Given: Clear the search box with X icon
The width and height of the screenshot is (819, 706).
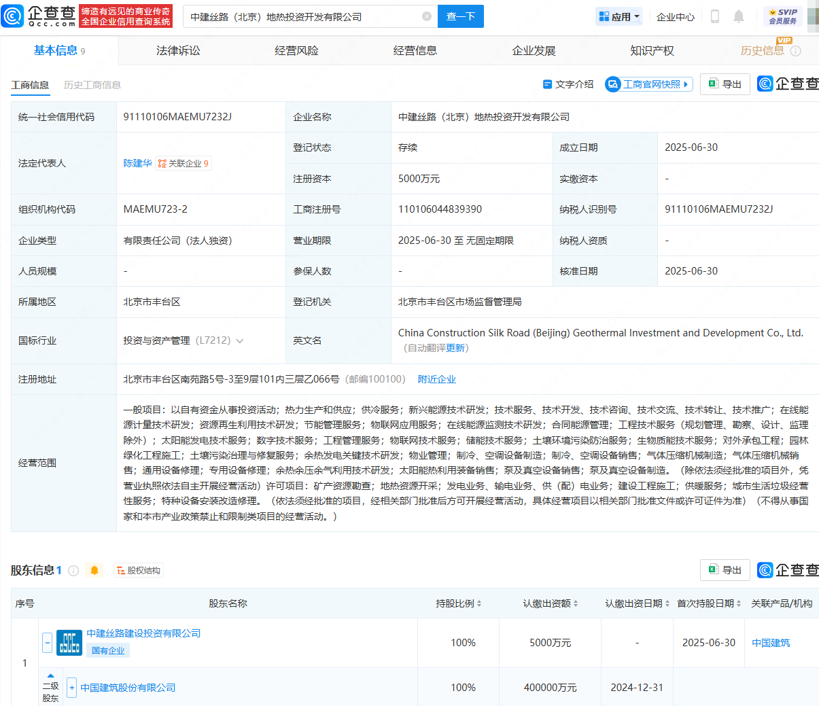Looking at the screenshot, I should coord(427,16).
